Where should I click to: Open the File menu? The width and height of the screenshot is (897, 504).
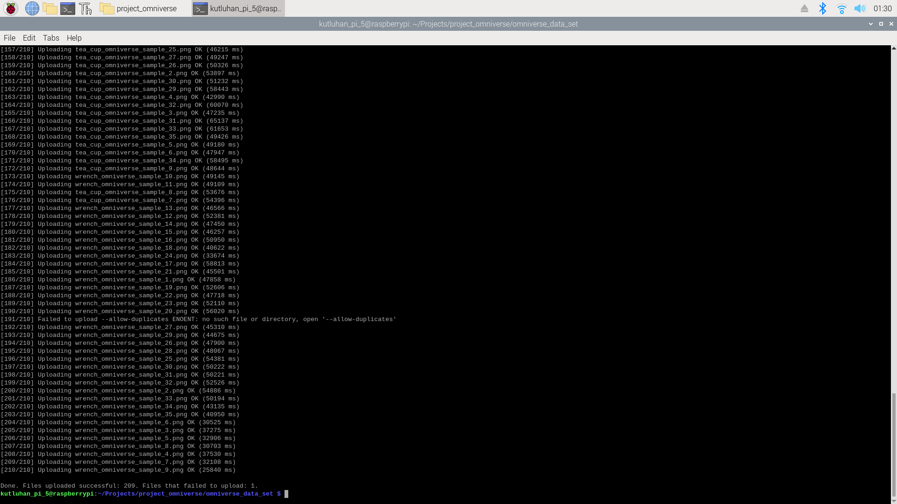[9, 38]
